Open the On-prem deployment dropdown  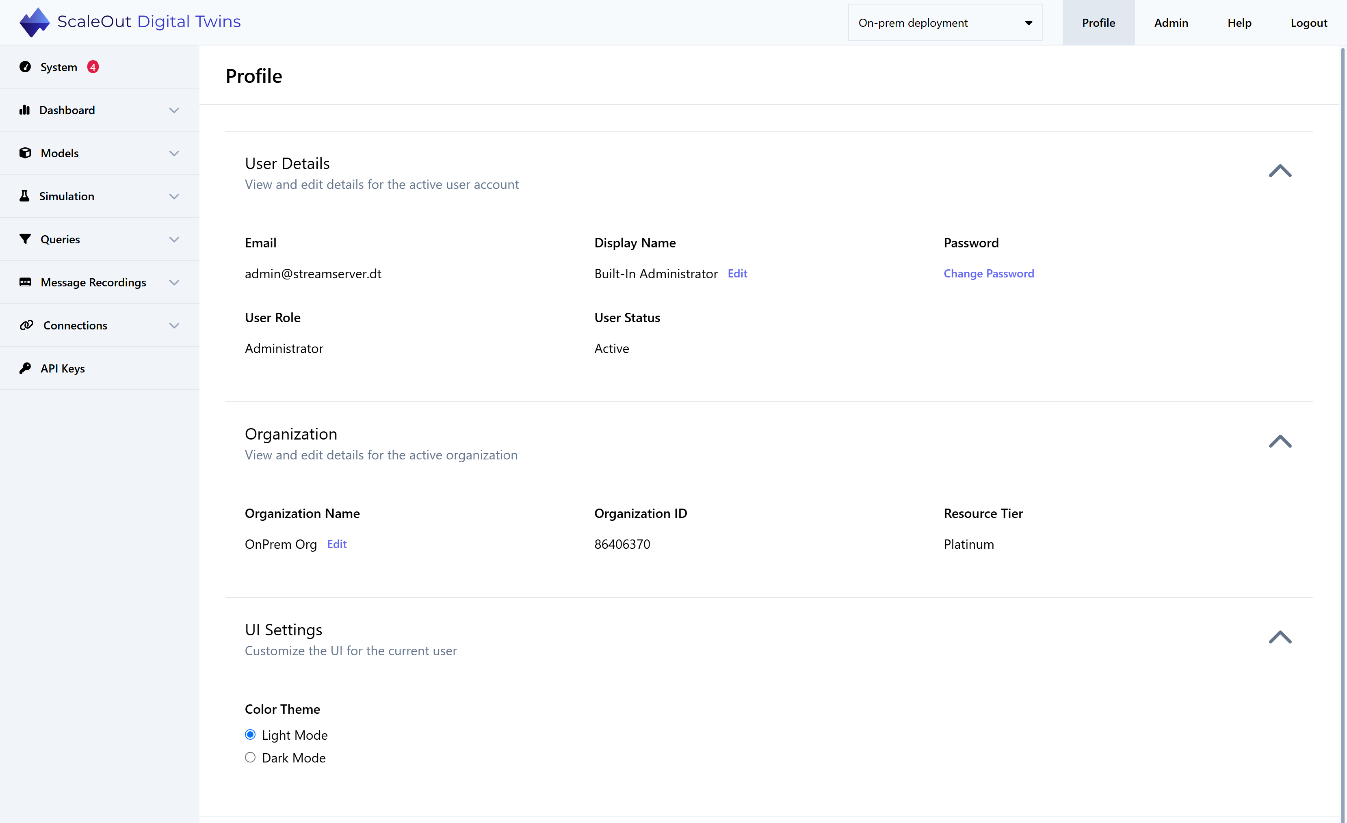click(x=945, y=22)
